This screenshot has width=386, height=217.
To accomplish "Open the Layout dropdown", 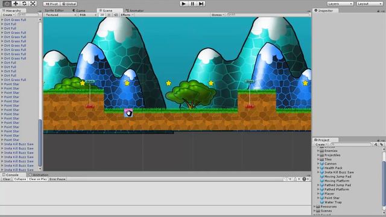I will pos(370,4).
